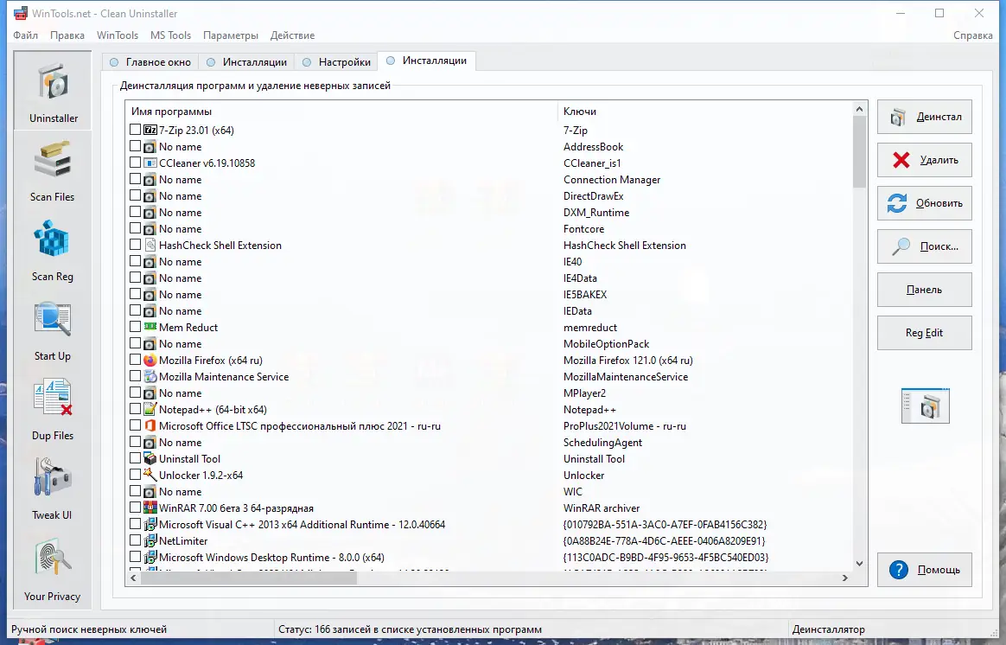Open the Uninstaller sidebar tool
Screen dimensions: 1006x645
[53, 91]
